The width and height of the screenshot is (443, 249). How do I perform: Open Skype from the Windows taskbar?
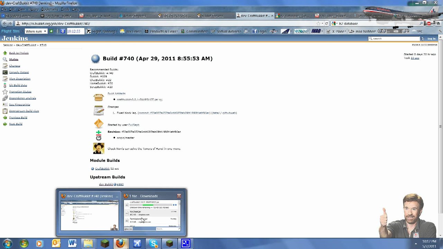pyautogui.click(x=153, y=243)
